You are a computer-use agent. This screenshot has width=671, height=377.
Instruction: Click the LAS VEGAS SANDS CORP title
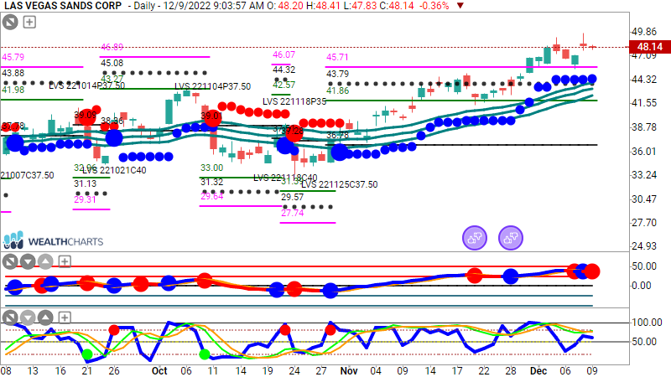tap(63, 6)
